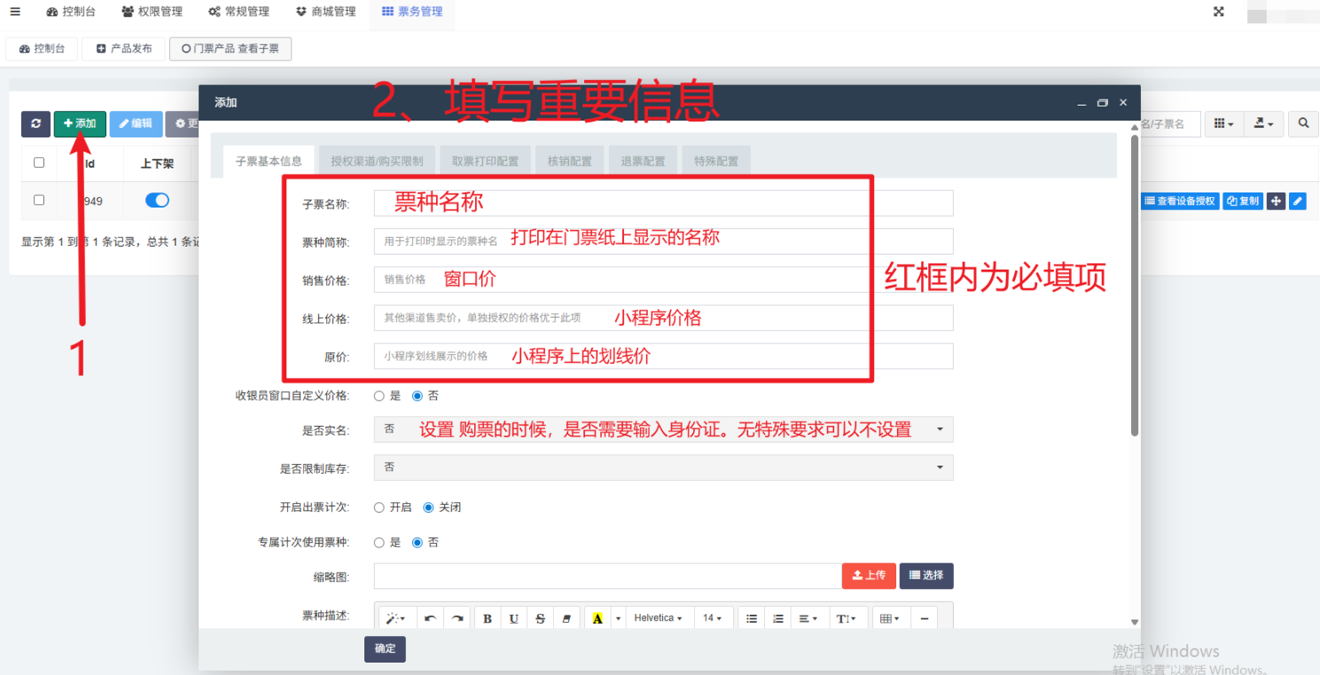Select 关闭 for 开启出票计次
1320x675 pixels.
point(428,507)
